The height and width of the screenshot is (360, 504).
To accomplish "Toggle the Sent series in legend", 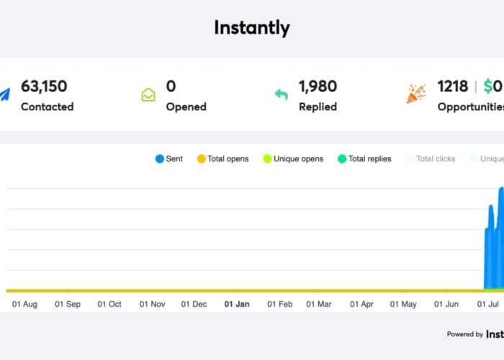I will click(169, 158).
